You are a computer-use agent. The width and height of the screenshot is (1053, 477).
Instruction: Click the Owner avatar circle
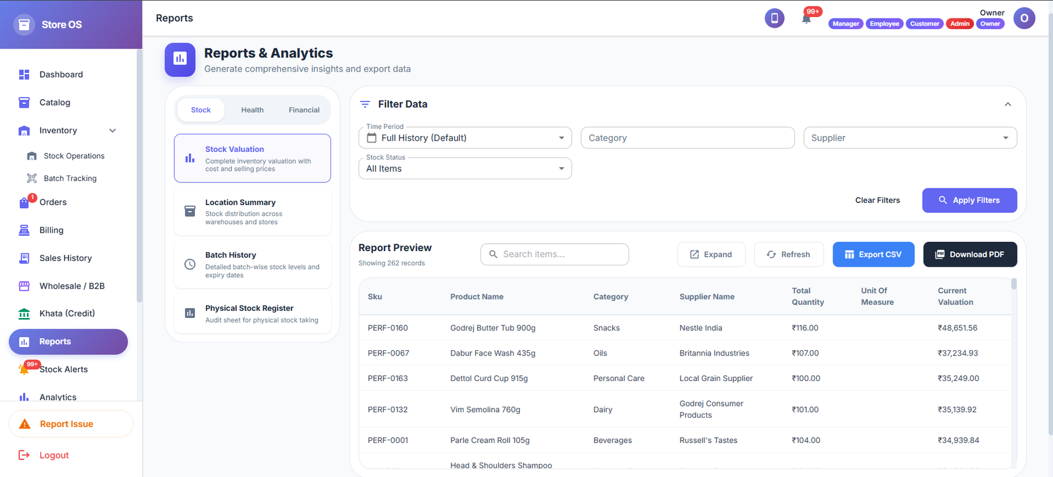click(x=1024, y=18)
